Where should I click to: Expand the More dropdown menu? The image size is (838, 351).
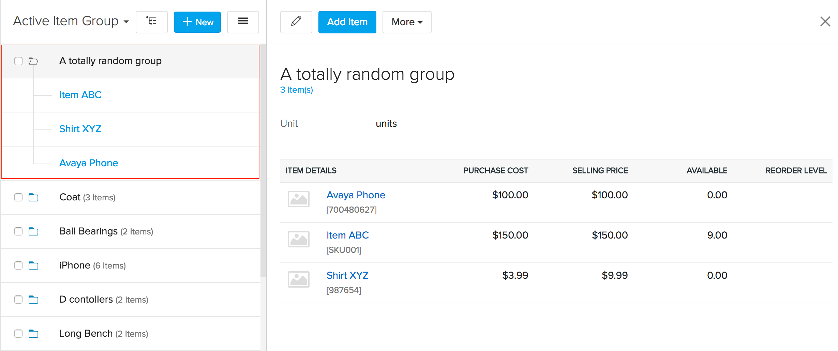pyautogui.click(x=407, y=22)
